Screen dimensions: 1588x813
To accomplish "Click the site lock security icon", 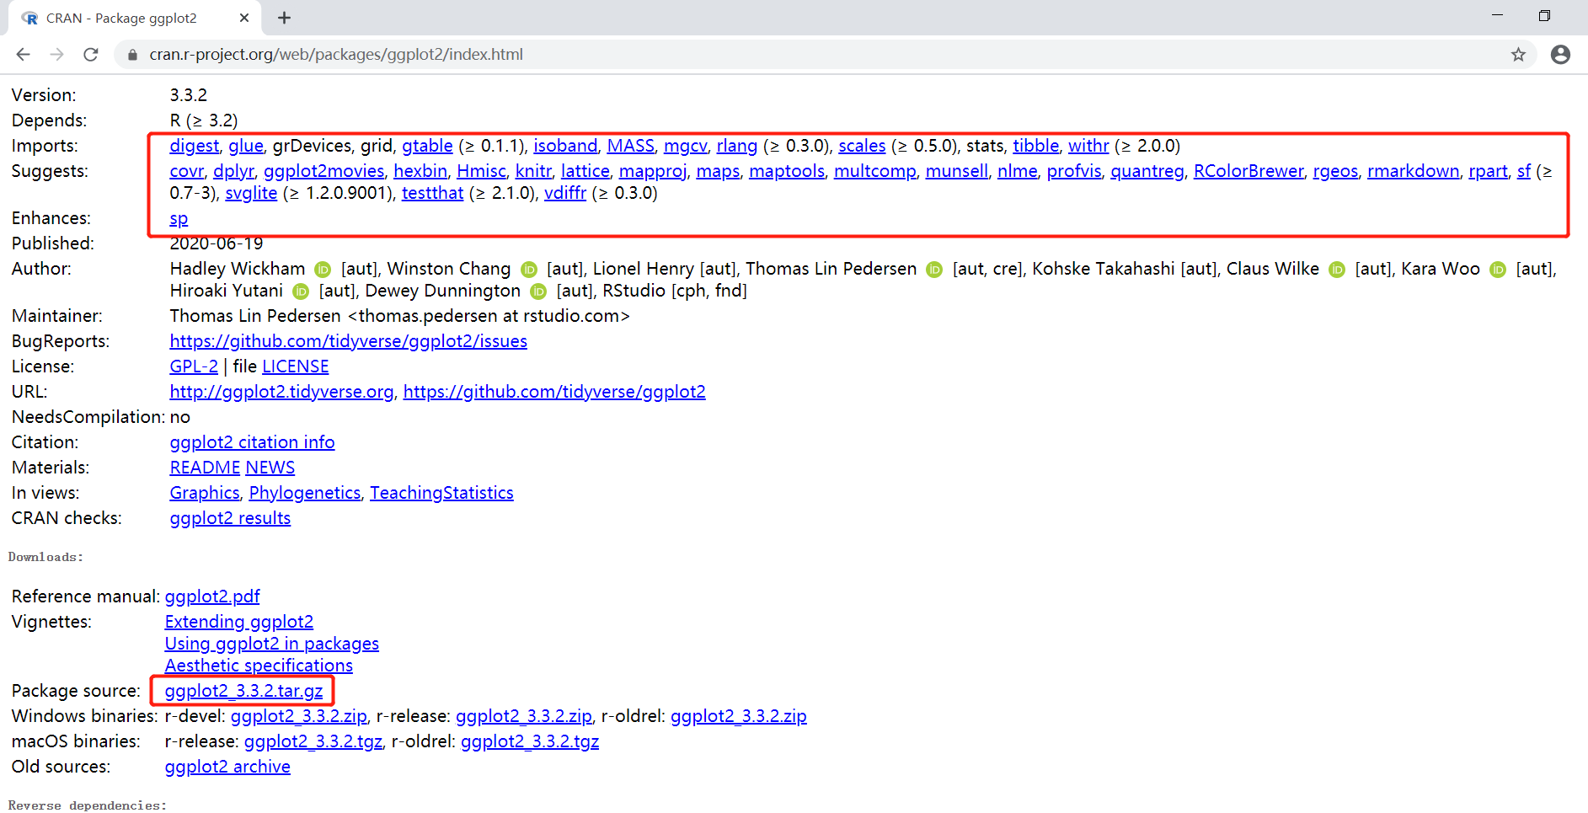I will pyautogui.click(x=132, y=55).
